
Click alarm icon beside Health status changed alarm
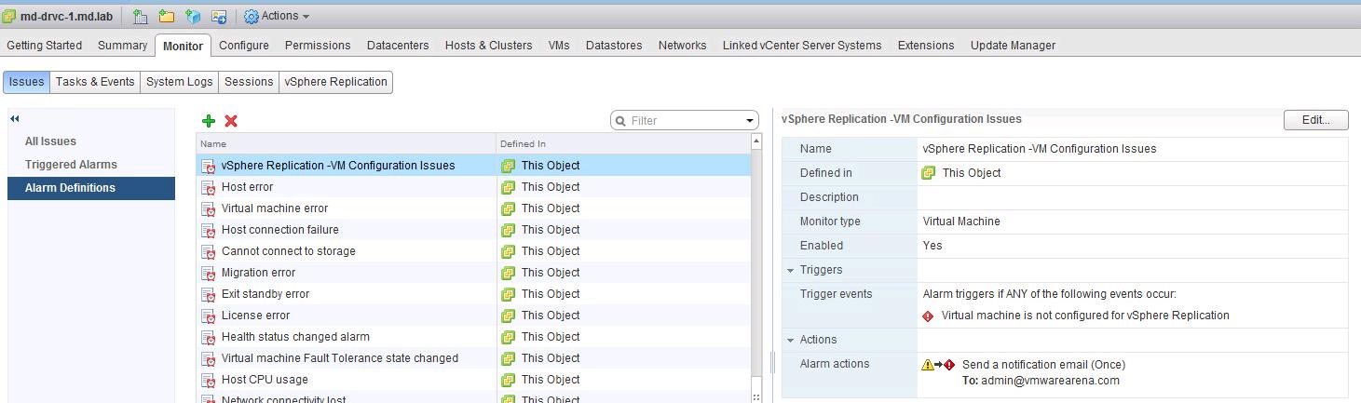pyautogui.click(x=209, y=337)
